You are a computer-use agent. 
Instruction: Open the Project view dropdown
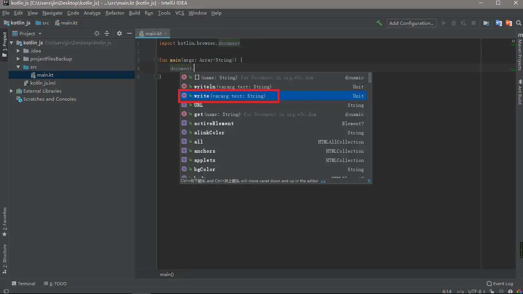27,33
